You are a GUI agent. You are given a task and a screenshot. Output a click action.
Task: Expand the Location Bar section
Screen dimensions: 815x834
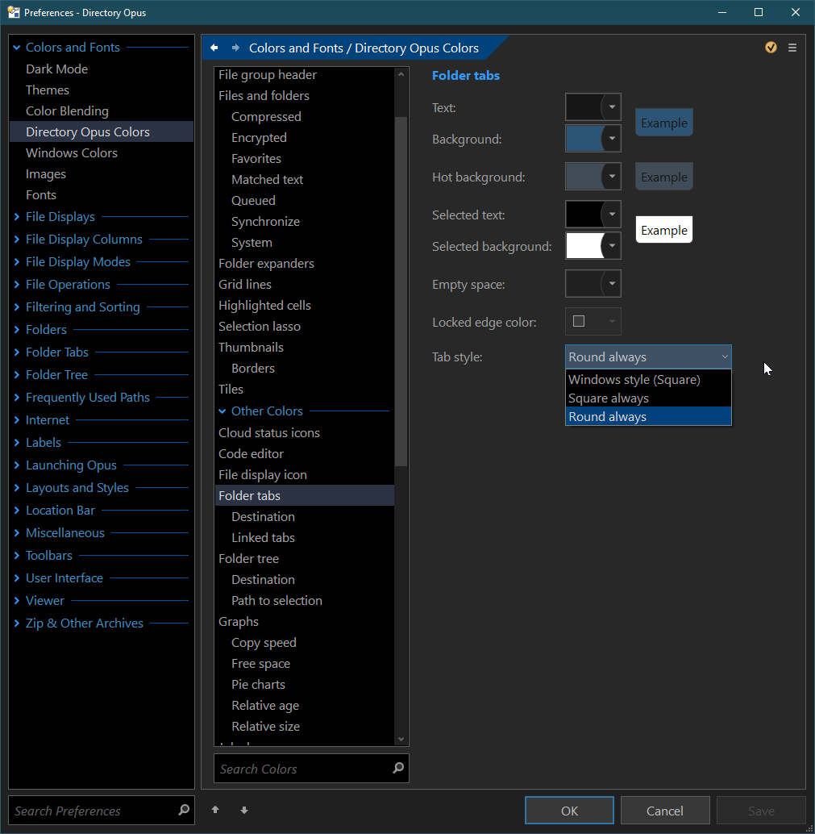pos(16,510)
